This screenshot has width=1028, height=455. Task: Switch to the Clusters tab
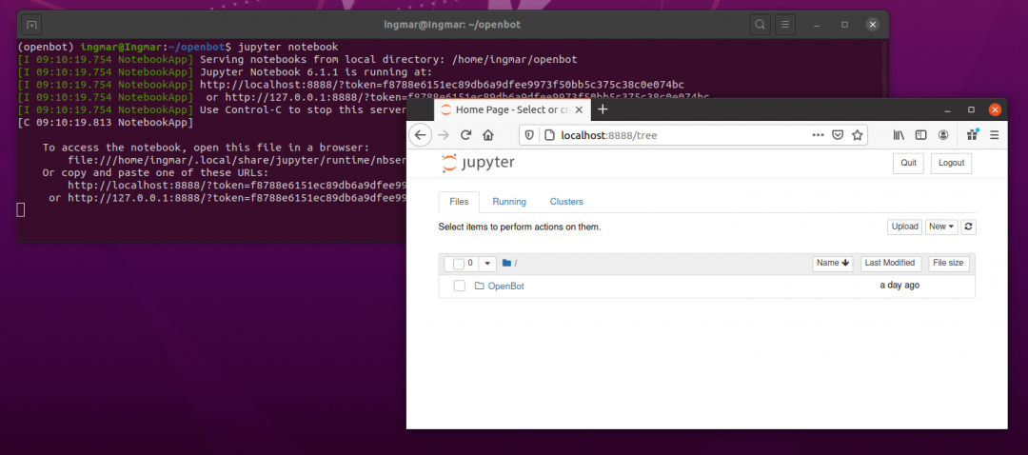click(x=566, y=202)
